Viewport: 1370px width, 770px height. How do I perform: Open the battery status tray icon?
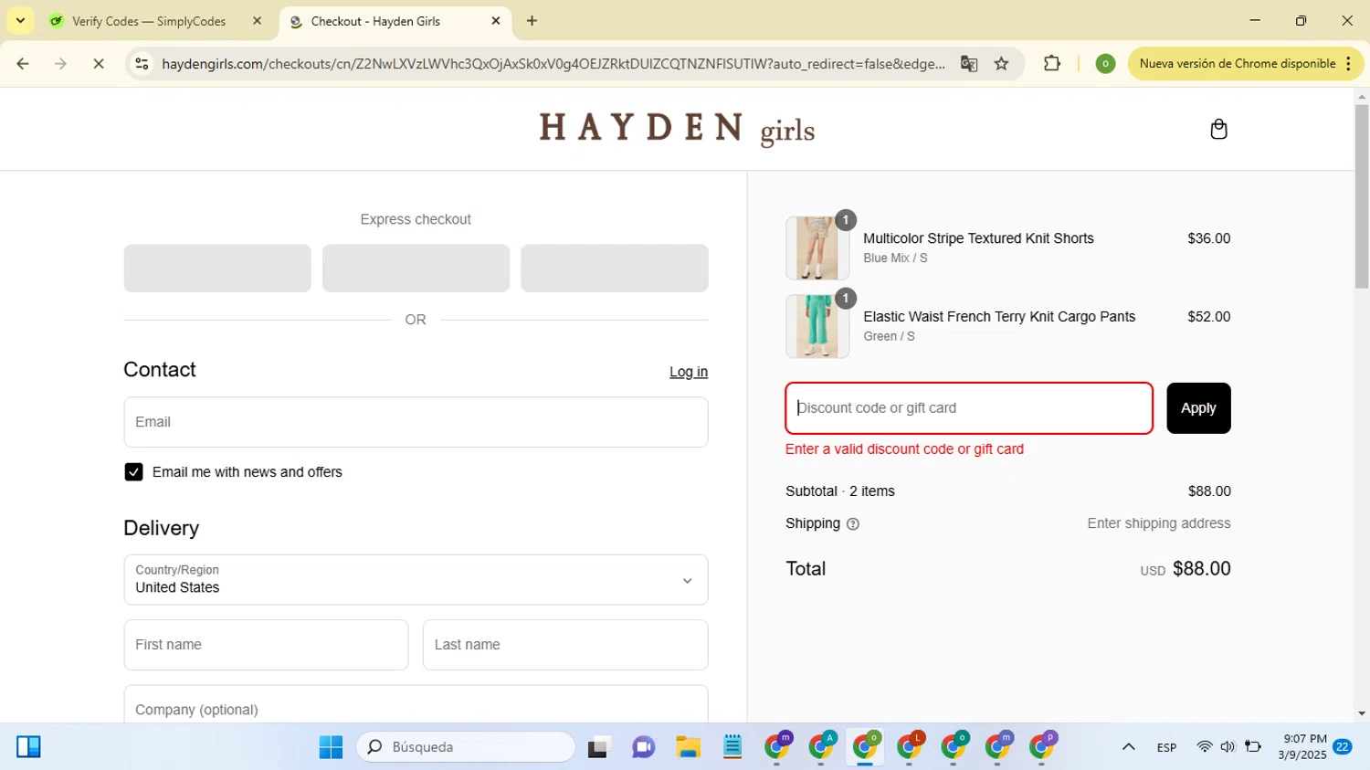click(x=1253, y=747)
